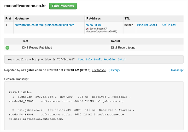Click the 2:23:48 AM (UTC 0) timestamp
The height and width of the screenshot is (132, 188).
(x=77, y=70)
